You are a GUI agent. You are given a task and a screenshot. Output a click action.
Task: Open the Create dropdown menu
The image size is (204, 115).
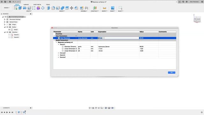point(29,11)
